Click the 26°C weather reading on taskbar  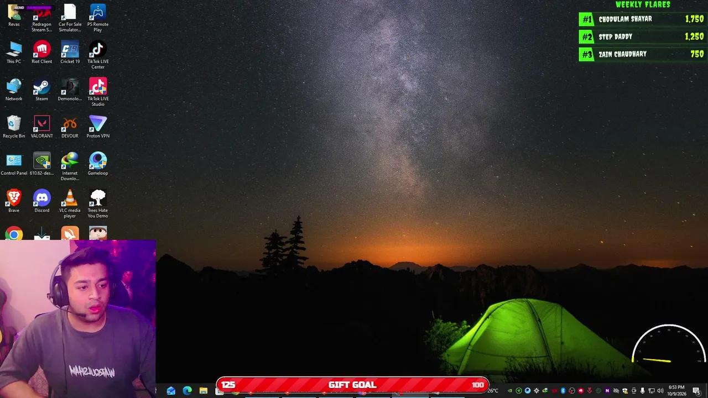pyautogui.click(x=493, y=391)
